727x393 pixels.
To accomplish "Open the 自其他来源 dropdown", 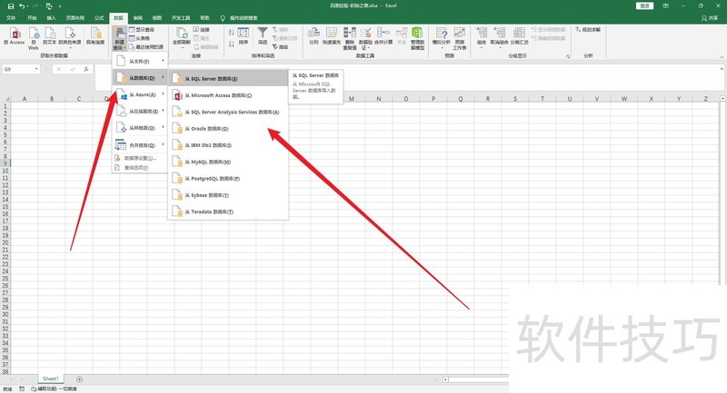I will (x=70, y=38).
